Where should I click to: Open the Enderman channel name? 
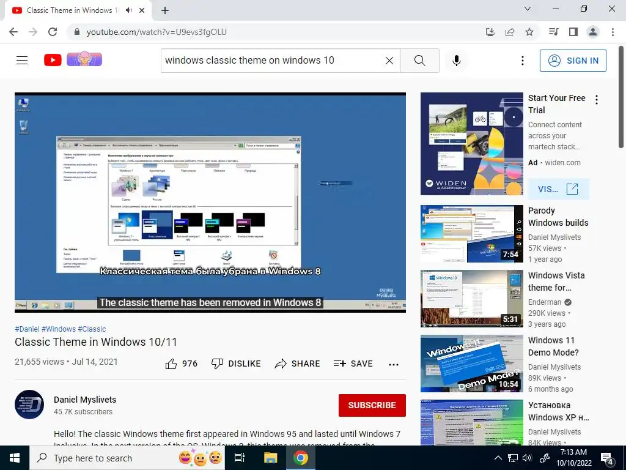(x=545, y=302)
